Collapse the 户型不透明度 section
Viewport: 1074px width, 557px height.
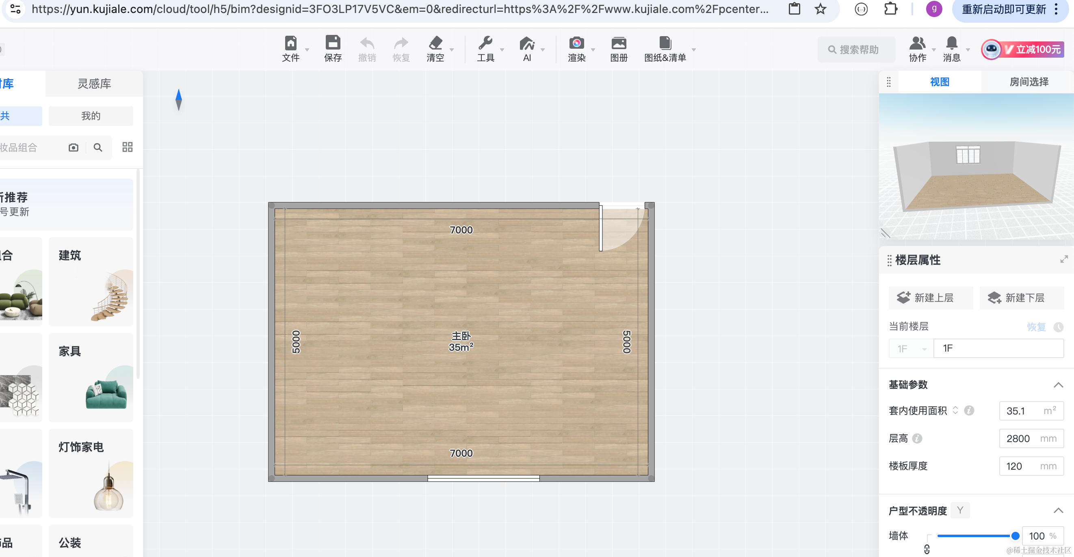point(1058,510)
